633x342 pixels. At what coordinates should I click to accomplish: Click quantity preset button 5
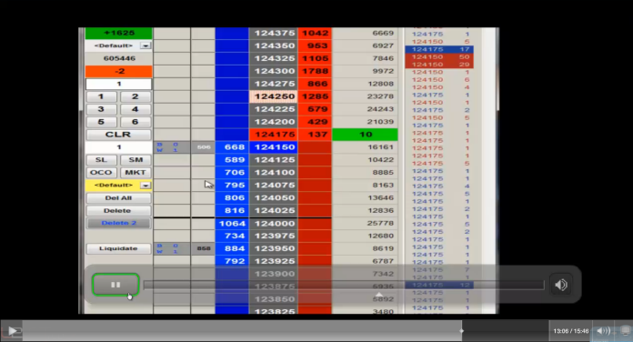click(101, 122)
